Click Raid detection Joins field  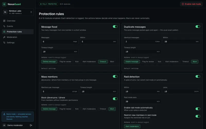point(182,92)
